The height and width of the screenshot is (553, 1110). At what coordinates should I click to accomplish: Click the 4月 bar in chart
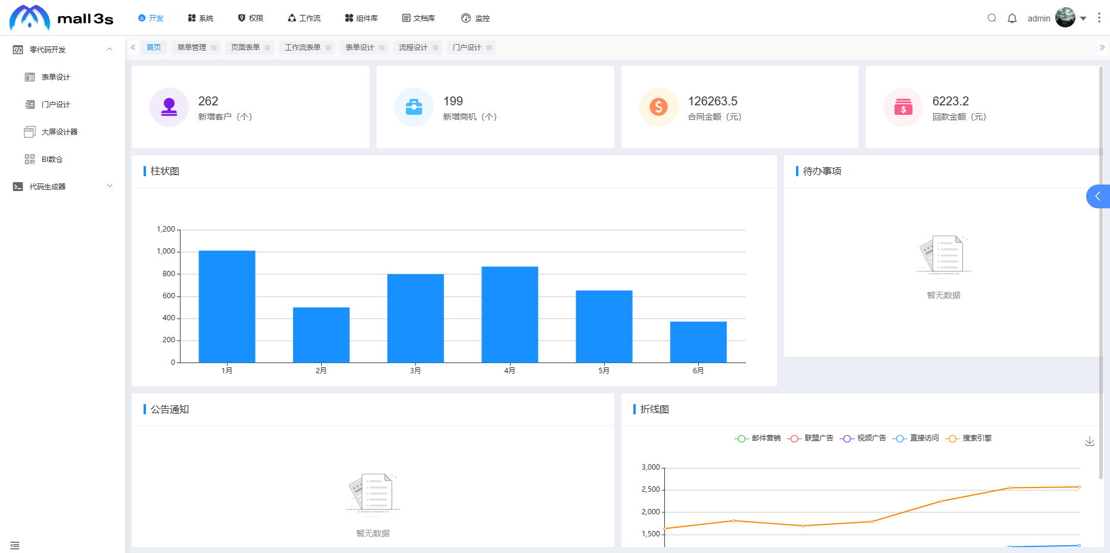coord(510,314)
